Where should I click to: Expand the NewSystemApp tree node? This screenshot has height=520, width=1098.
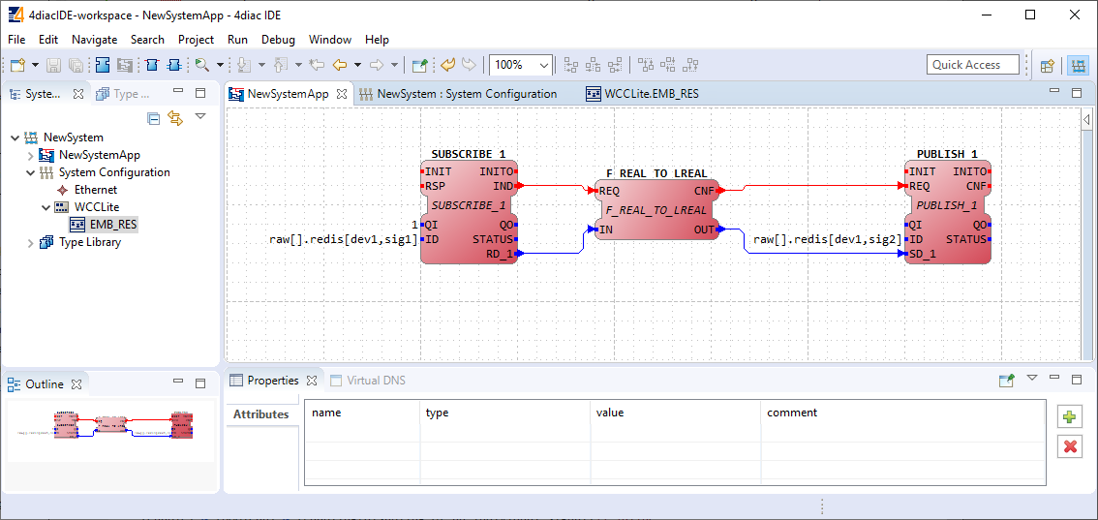(30, 155)
